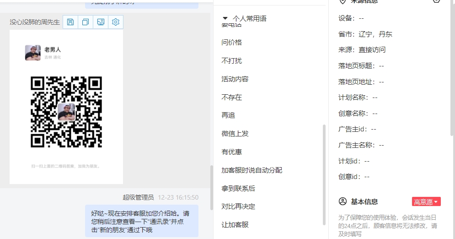Click the 创意id info row
Viewport: 455px width, 239px height.
(354, 177)
